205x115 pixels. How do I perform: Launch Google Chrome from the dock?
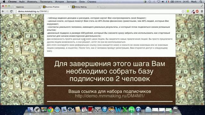pos(51,110)
